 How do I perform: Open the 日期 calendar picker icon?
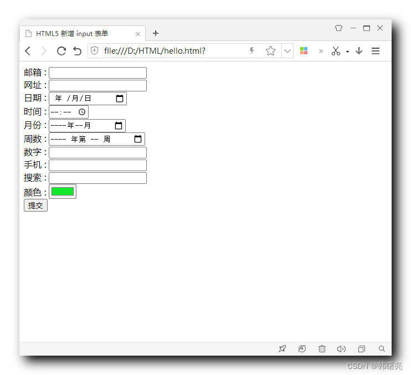(x=120, y=99)
